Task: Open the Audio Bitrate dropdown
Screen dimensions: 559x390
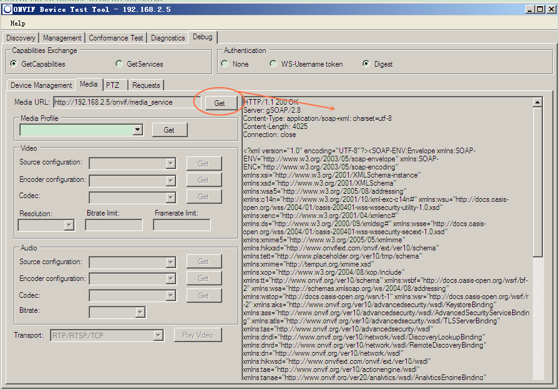Action: click(x=140, y=312)
